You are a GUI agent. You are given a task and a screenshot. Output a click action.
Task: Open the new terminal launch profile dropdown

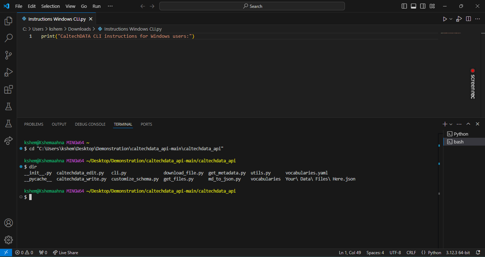click(451, 124)
